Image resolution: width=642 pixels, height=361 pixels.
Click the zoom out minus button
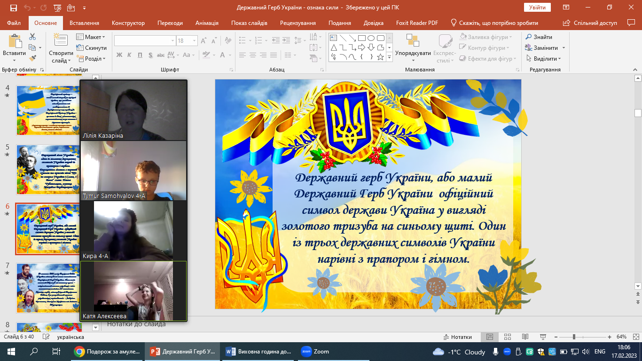coord(556,337)
